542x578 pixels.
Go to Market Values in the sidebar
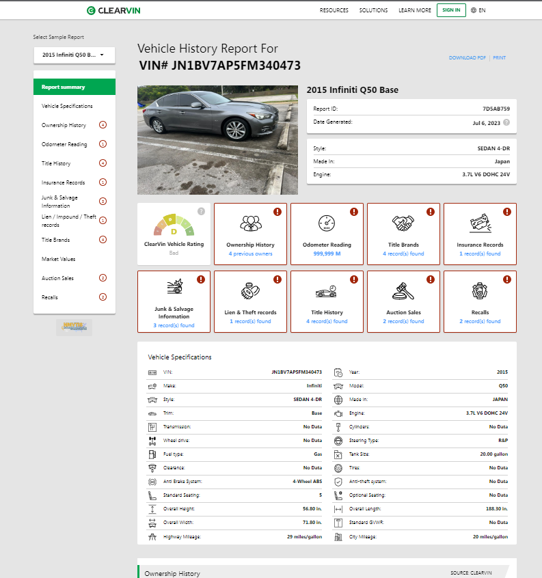[x=58, y=259]
